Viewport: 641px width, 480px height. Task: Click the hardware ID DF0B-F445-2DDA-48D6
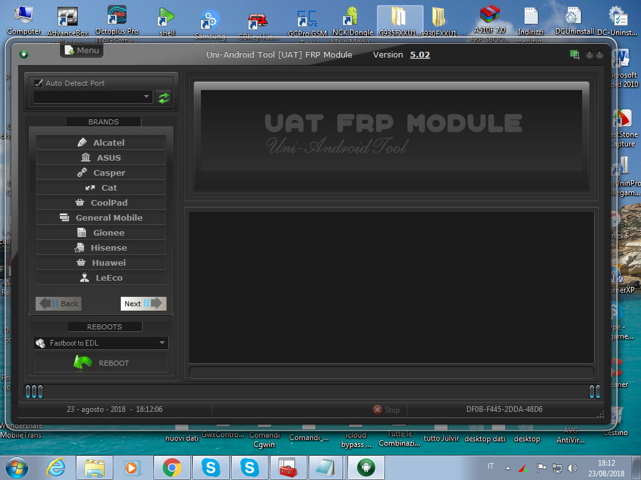pos(504,409)
